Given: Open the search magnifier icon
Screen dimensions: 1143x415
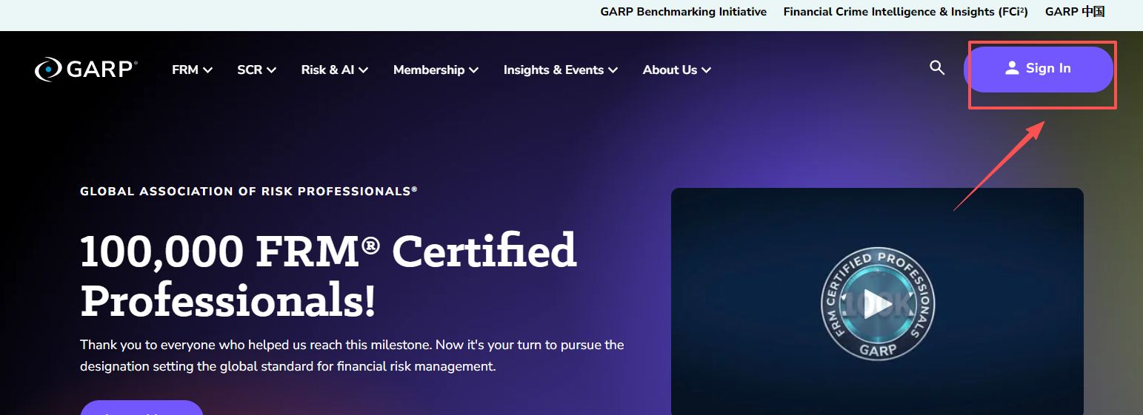Looking at the screenshot, I should click(937, 68).
